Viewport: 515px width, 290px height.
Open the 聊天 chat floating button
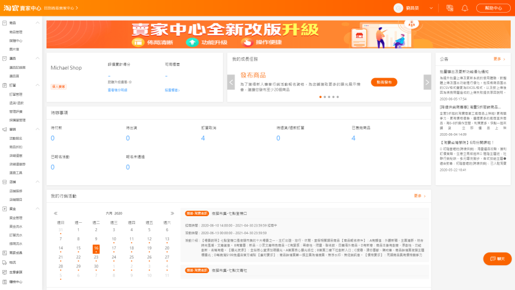coord(497,259)
